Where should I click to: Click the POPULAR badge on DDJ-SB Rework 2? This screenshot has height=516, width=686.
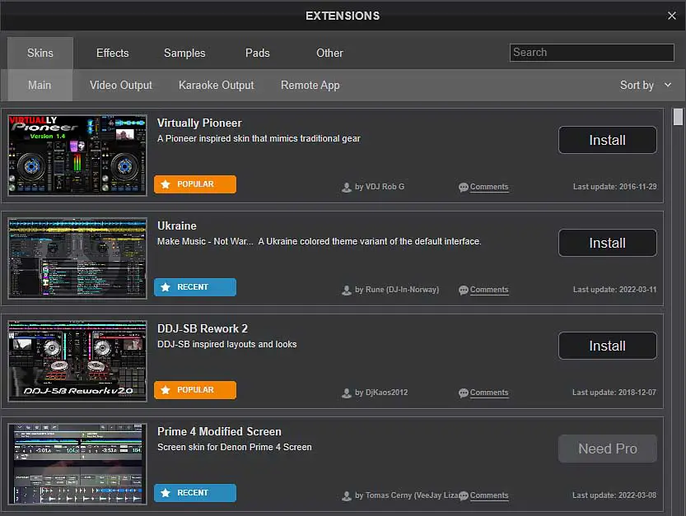195,389
